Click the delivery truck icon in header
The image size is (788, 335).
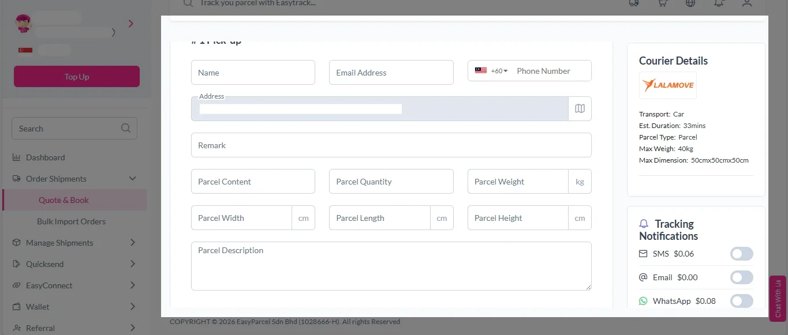tap(634, 3)
